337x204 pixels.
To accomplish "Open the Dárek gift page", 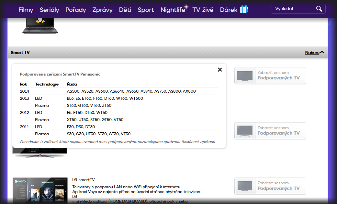I will pos(229,10).
